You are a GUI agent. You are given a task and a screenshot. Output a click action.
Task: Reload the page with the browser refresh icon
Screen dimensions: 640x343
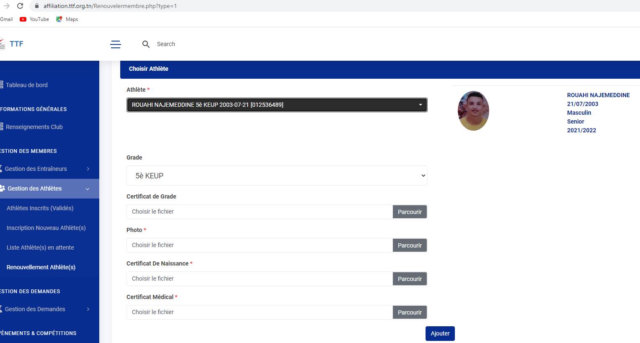[20, 6]
